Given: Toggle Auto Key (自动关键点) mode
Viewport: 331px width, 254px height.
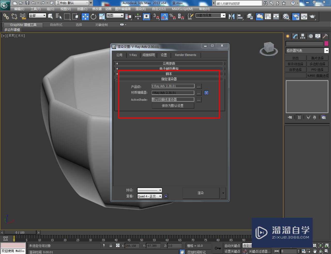Looking at the screenshot, I should 232,246.
